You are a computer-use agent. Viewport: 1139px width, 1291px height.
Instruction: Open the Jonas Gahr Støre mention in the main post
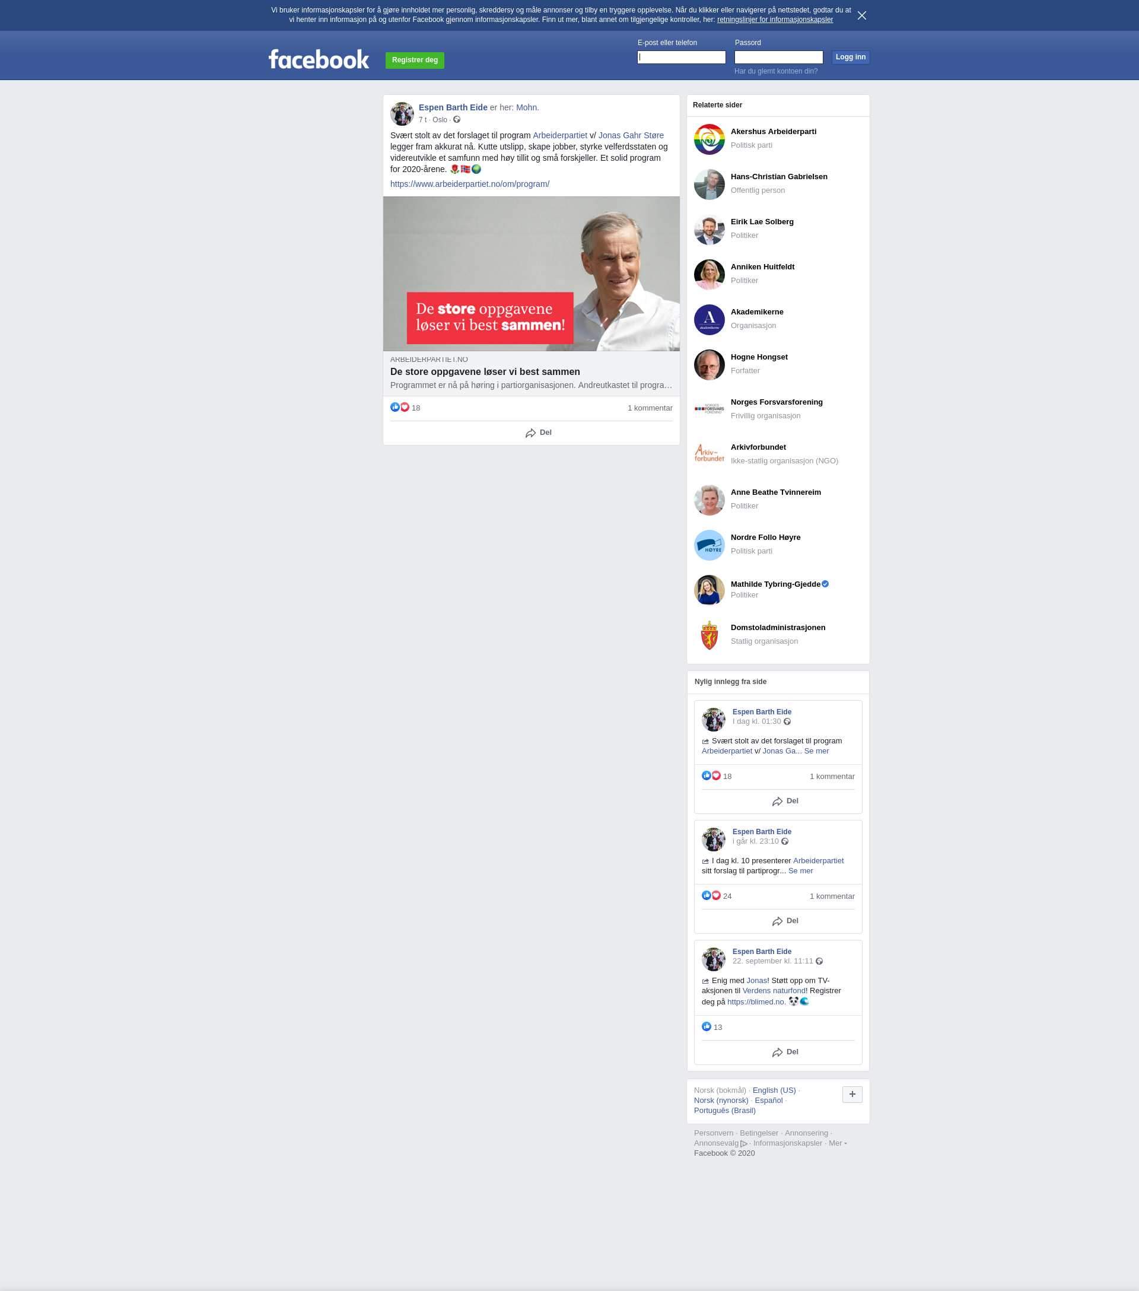tap(631, 135)
